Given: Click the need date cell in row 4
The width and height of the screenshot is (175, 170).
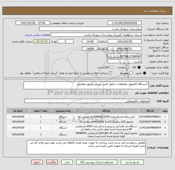Looking at the screenshot, I should click(18, 134).
